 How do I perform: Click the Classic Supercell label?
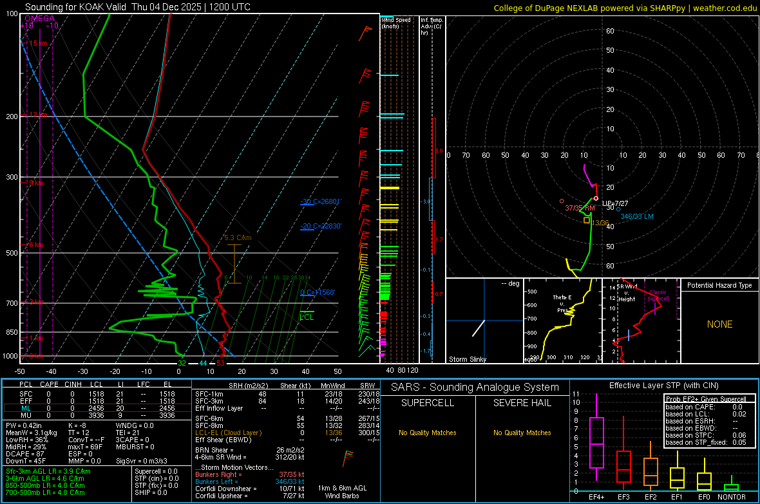tap(658, 295)
